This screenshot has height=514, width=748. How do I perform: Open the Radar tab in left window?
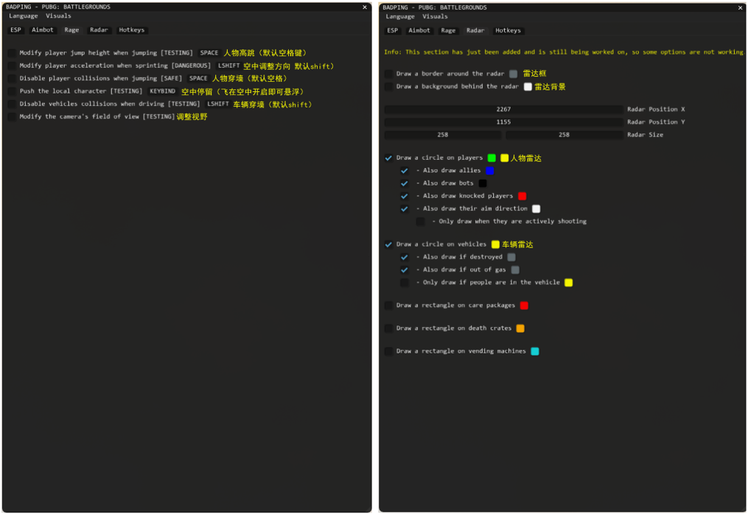[99, 29]
